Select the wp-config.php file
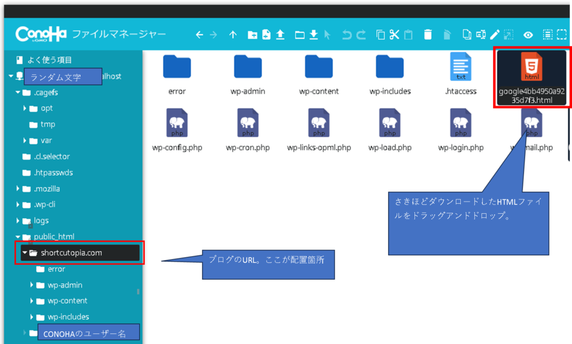 [177, 130]
